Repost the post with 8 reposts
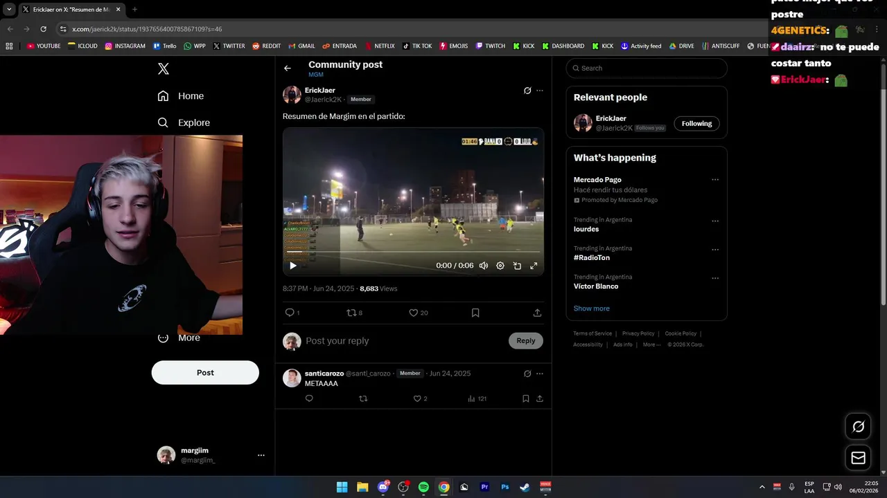 [x=351, y=313]
